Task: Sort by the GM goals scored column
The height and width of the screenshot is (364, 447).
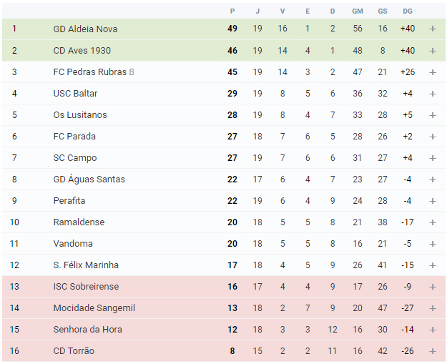Action: click(x=358, y=11)
